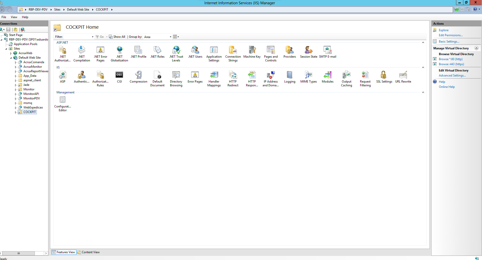
Task: Open .NET Users feature
Action: click(x=195, y=52)
